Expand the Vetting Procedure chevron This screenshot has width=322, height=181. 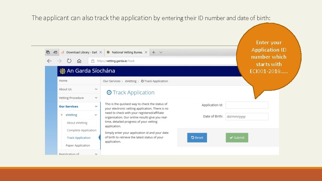pos(96,98)
